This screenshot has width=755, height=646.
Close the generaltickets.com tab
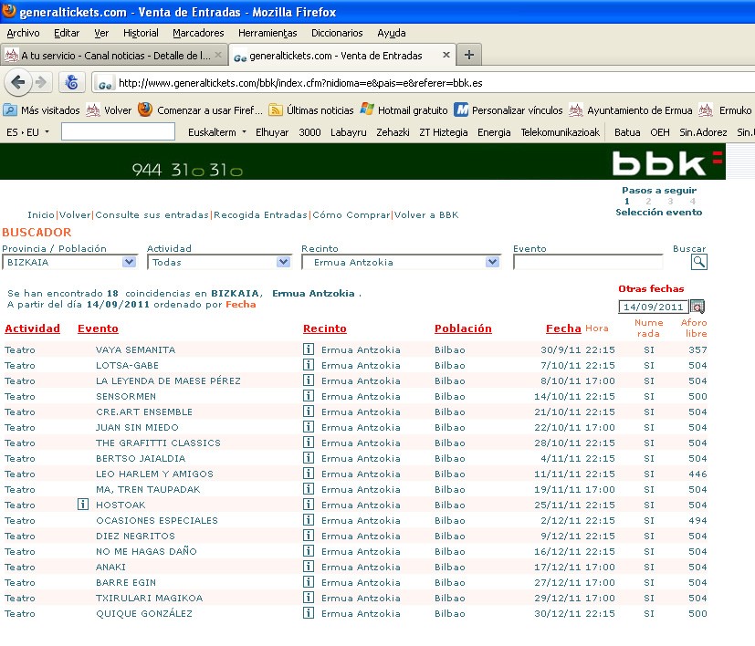pyautogui.click(x=446, y=55)
